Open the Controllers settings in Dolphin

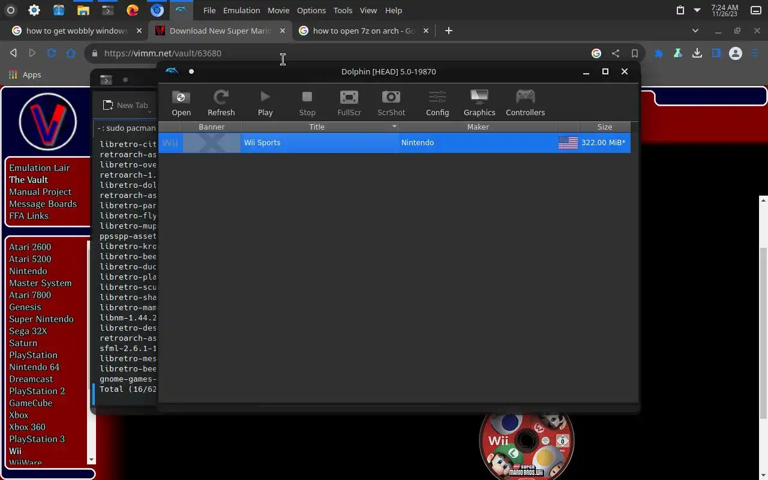525,103
